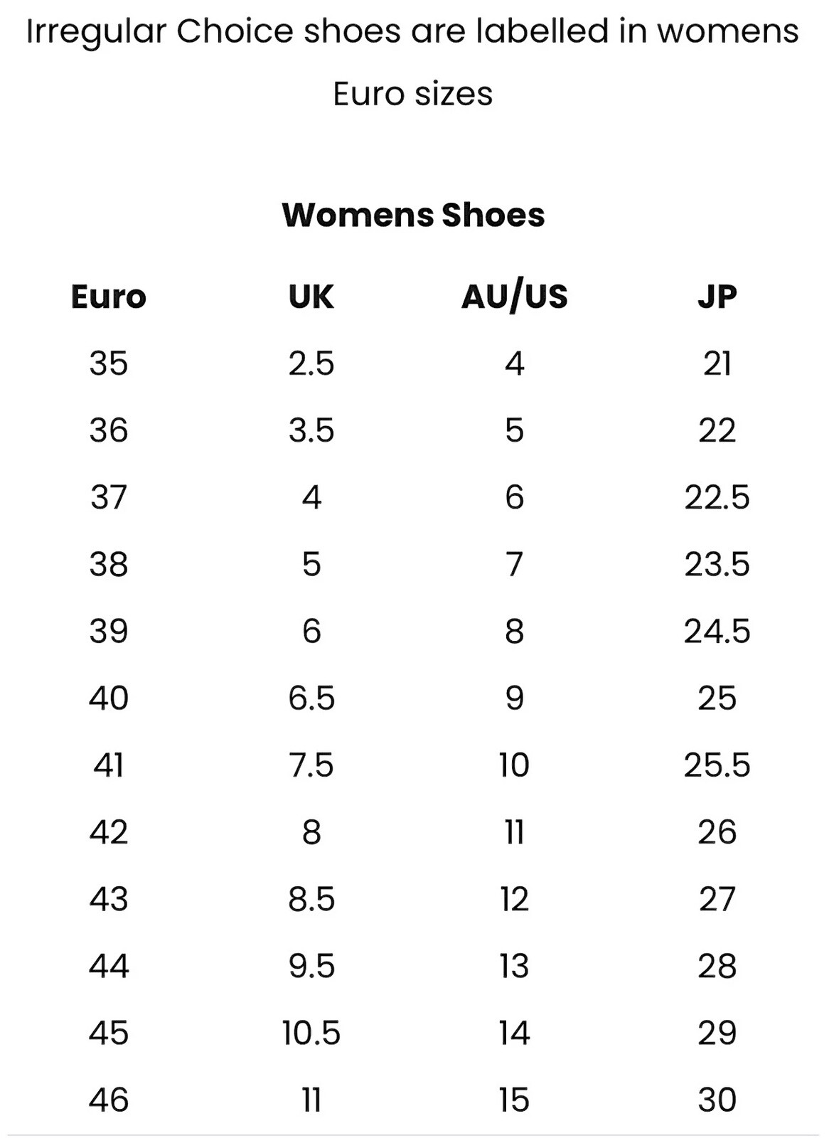Click JP size 25.5 cell
829x1138 pixels.
[717, 765]
